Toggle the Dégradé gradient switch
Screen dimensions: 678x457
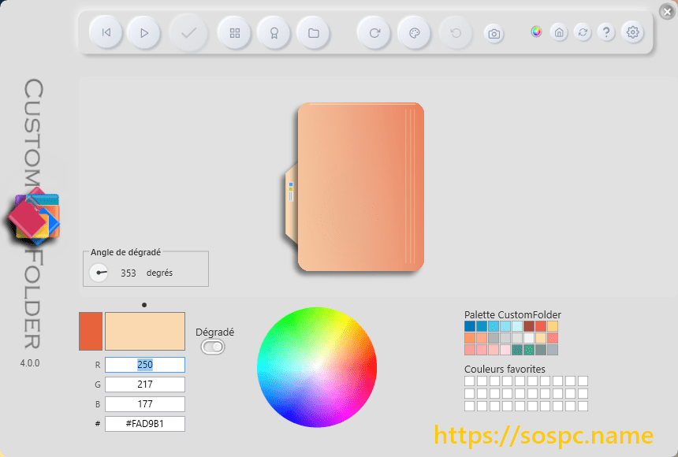tap(213, 347)
